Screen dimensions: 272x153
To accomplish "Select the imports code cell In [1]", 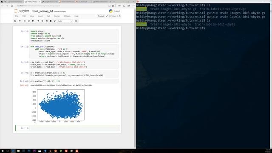I will click(74, 36).
